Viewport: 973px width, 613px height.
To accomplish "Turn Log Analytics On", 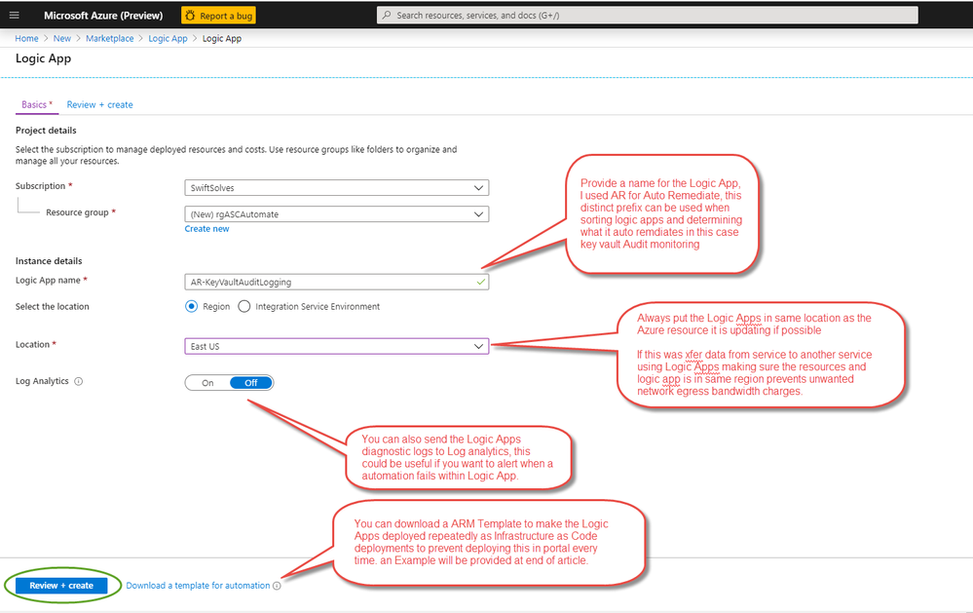I will pyautogui.click(x=207, y=383).
